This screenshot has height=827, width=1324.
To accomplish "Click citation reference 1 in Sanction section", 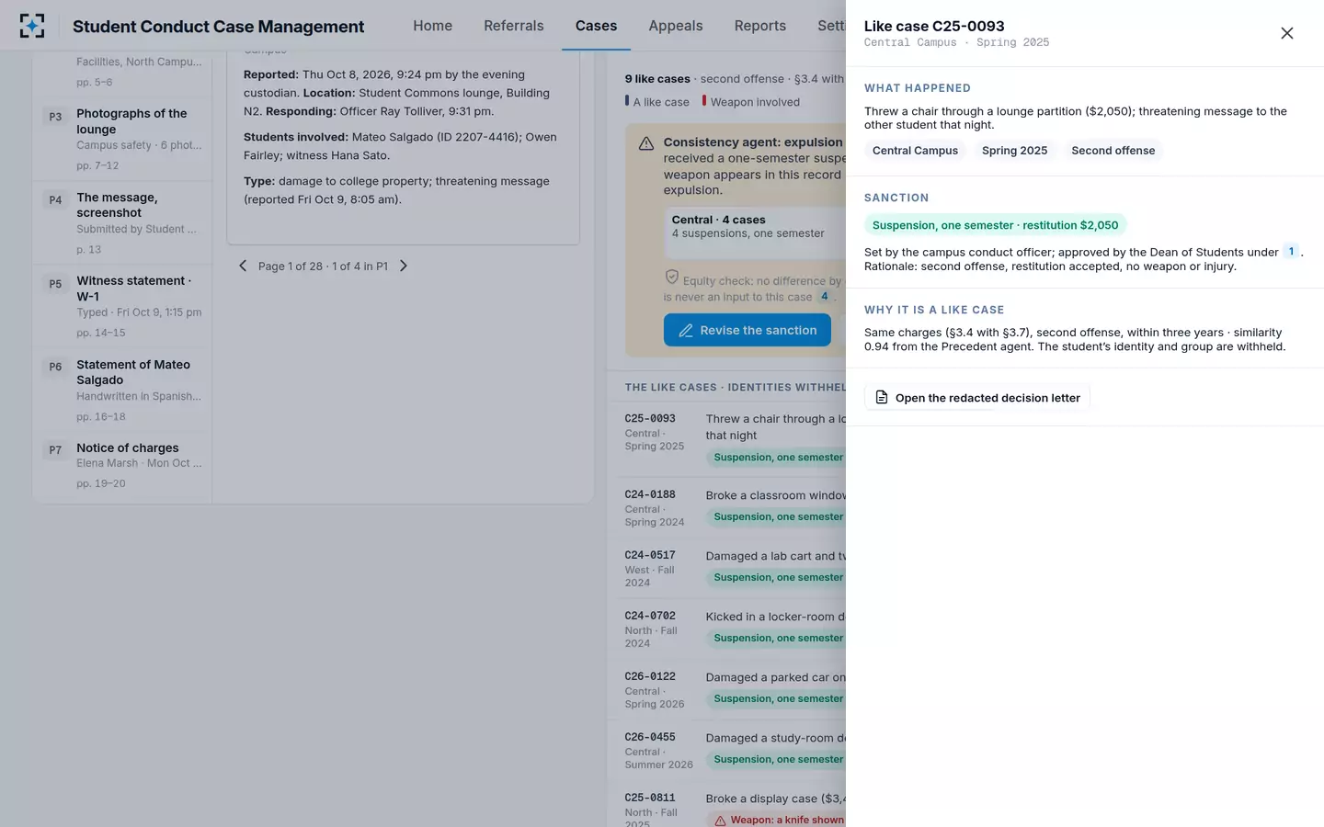I will point(1291,252).
